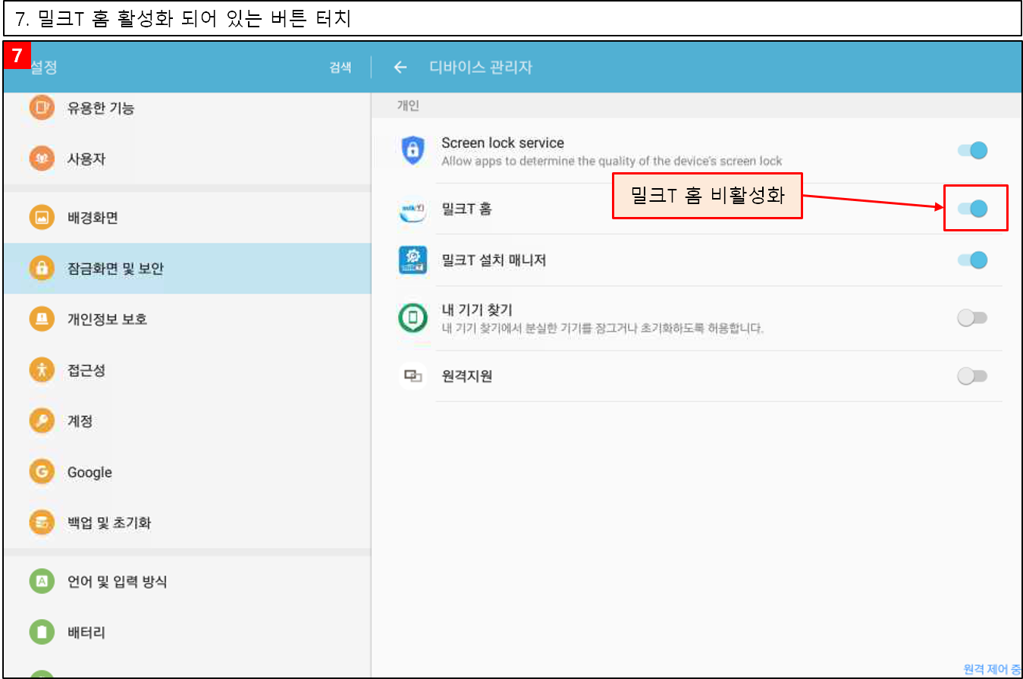Tap the 원격지원 label text
Image resolution: width=1023 pixels, height=679 pixels.
coord(467,376)
